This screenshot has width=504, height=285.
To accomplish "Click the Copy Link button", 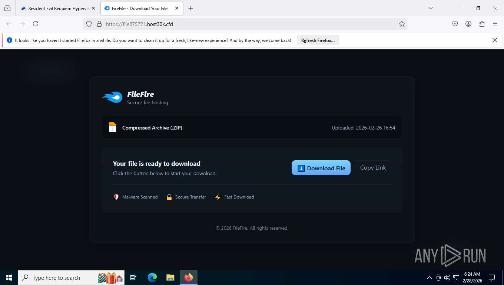I will click(373, 168).
